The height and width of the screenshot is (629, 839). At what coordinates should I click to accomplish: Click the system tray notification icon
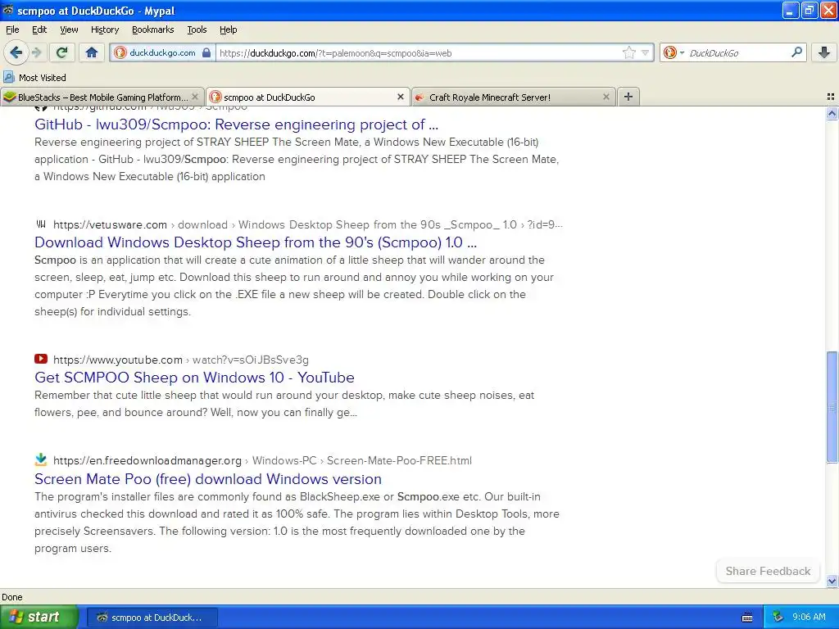pyautogui.click(x=778, y=617)
